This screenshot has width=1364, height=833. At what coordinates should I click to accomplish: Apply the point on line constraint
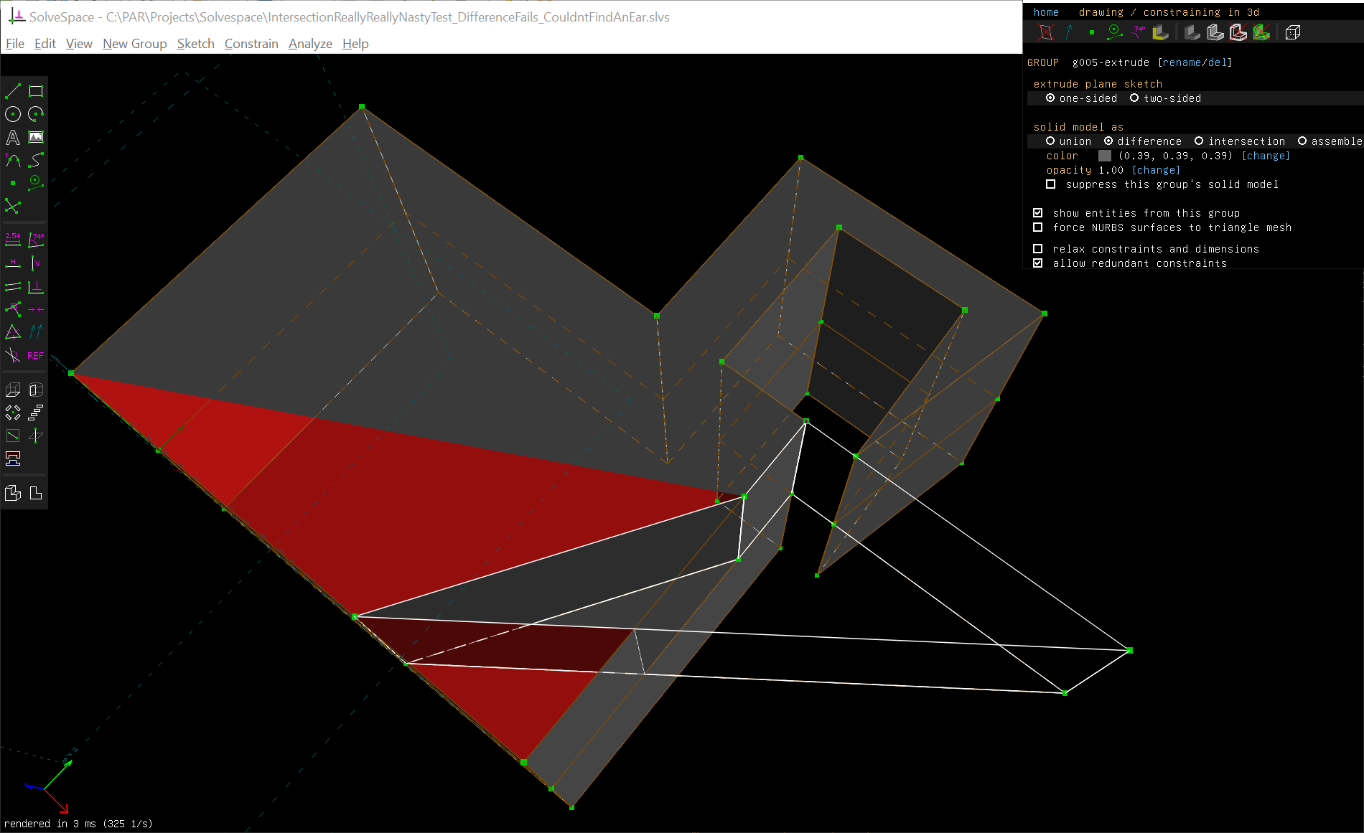13,309
